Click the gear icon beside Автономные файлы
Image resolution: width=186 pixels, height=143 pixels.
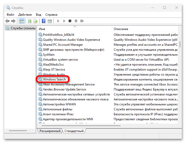coord(40,109)
